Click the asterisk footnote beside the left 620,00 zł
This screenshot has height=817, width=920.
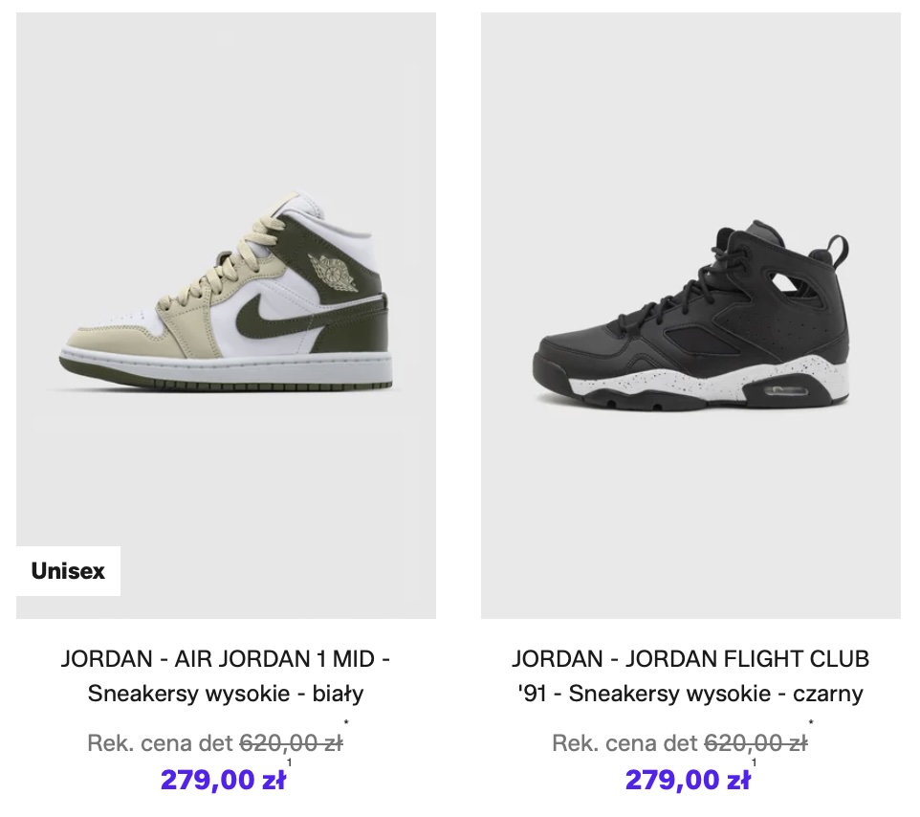tap(345, 723)
